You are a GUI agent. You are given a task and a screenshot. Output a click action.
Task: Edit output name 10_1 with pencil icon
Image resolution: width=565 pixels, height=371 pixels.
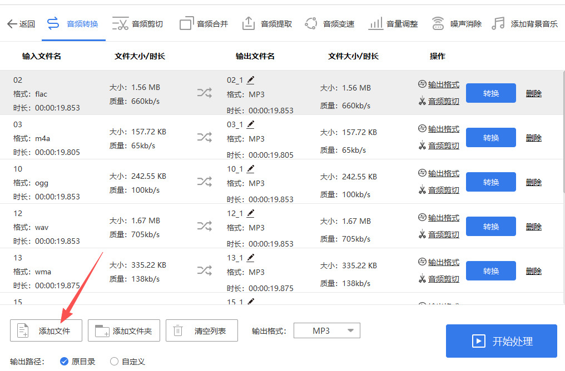pos(250,169)
